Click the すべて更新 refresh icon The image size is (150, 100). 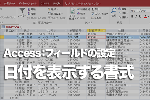[72, 11]
